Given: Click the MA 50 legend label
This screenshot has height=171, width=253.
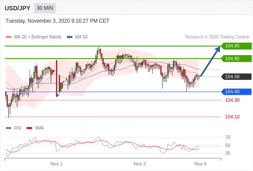Looking at the screenshot, I should click(81, 37).
